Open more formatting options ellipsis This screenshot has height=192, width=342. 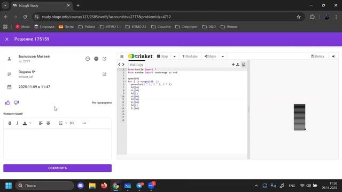(84, 123)
